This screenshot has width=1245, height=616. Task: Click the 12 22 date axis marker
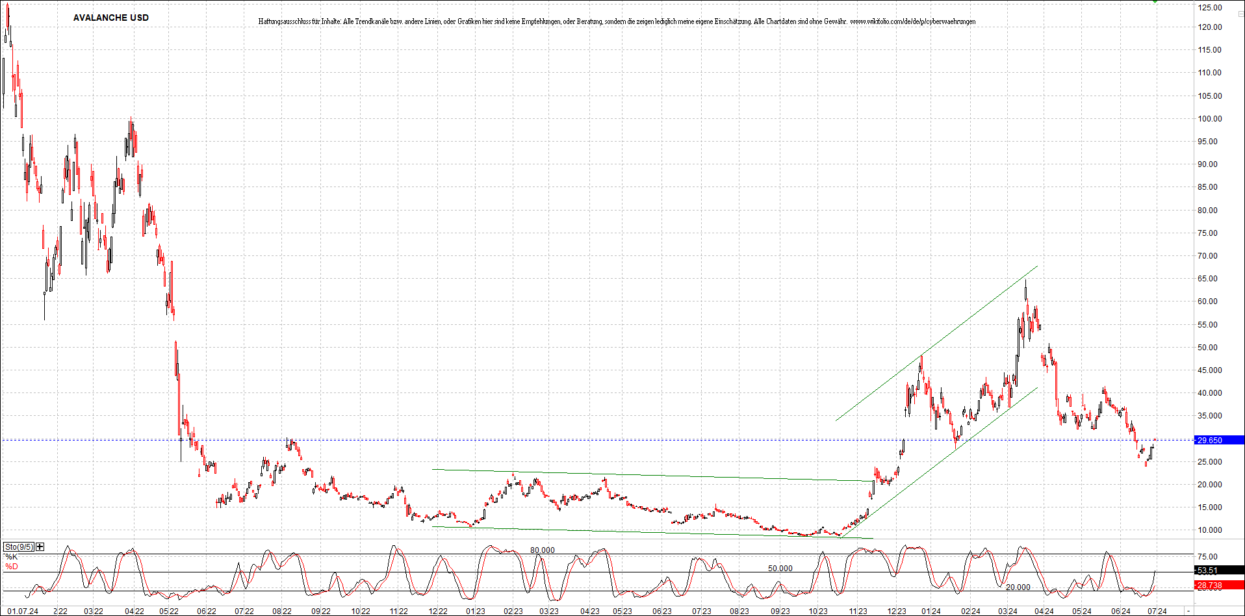pos(438,611)
